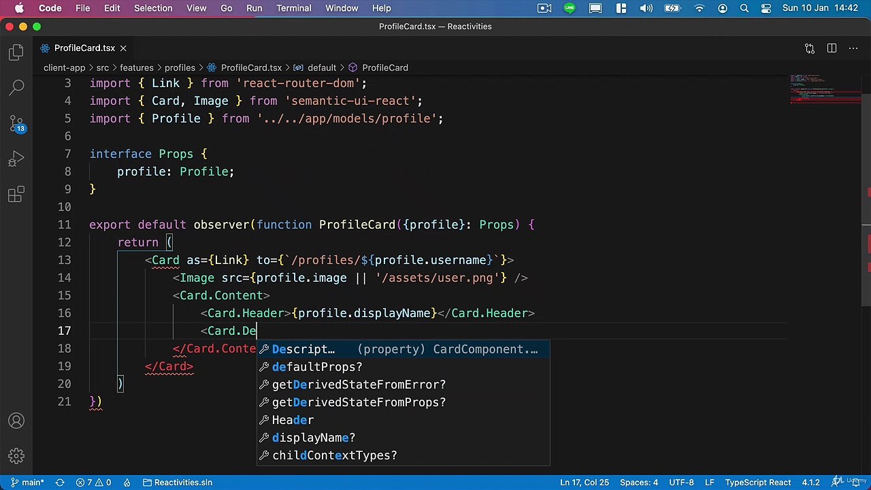The image size is (871, 490).
Task: Click Reactivities.sln in status bar
Action: 178,483
